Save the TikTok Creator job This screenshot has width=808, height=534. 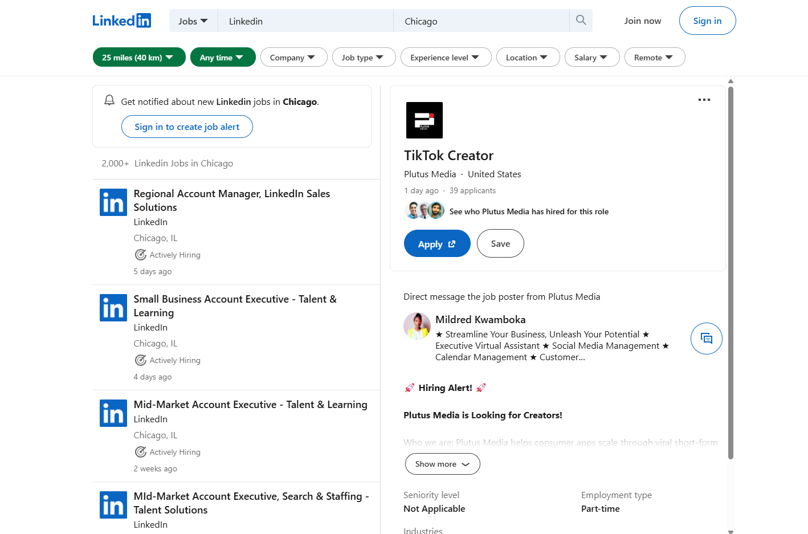pos(500,243)
